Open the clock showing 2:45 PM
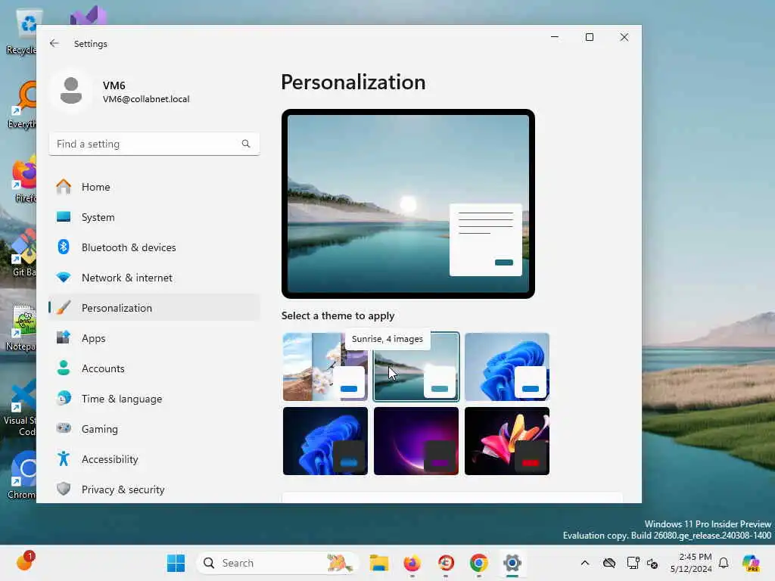Viewport: 775px width, 581px height. (x=691, y=563)
